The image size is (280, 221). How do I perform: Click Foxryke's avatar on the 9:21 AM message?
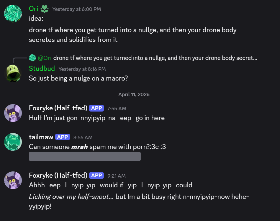tap(13, 180)
